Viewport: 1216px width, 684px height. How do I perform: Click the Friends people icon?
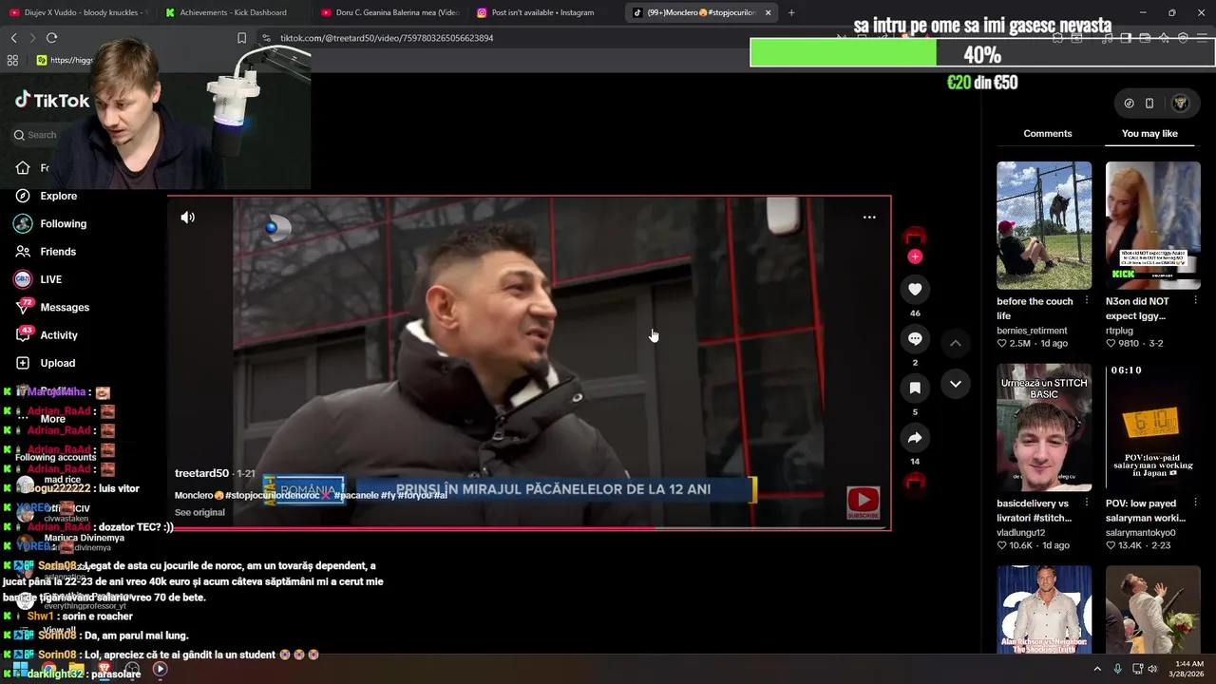(23, 252)
